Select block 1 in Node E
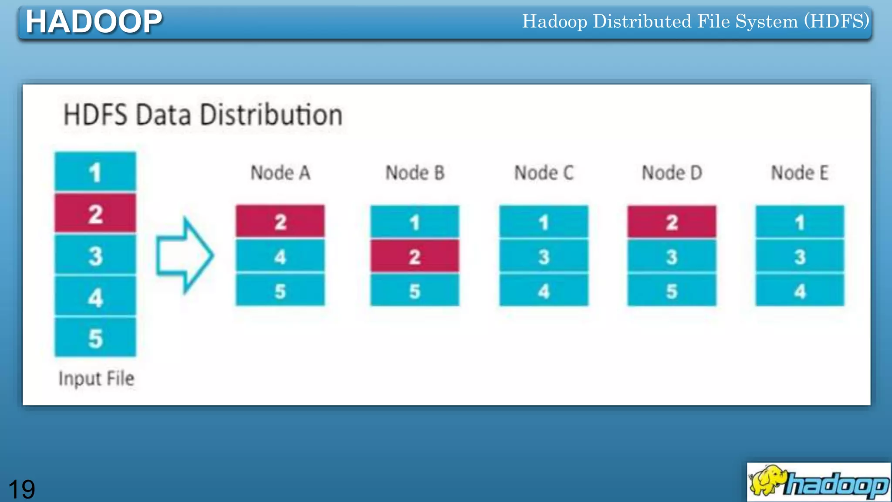The height and width of the screenshot is (502, 892). tap(800, 222)
